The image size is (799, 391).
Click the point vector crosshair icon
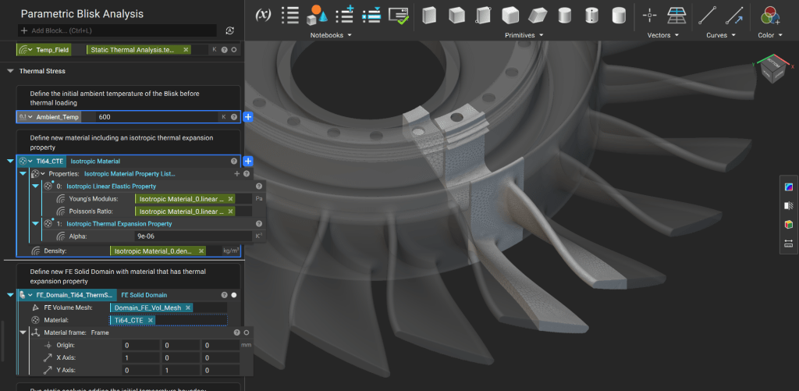(x=648, y=15)
